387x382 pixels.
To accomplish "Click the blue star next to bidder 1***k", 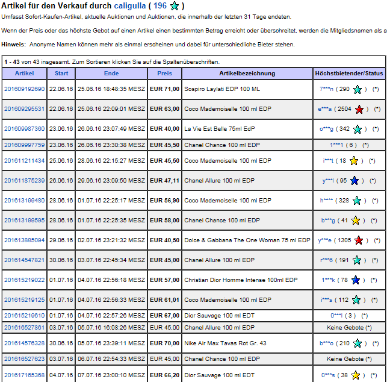I will 356,280.
